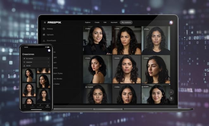Click the History clock icon

point(44,29)
